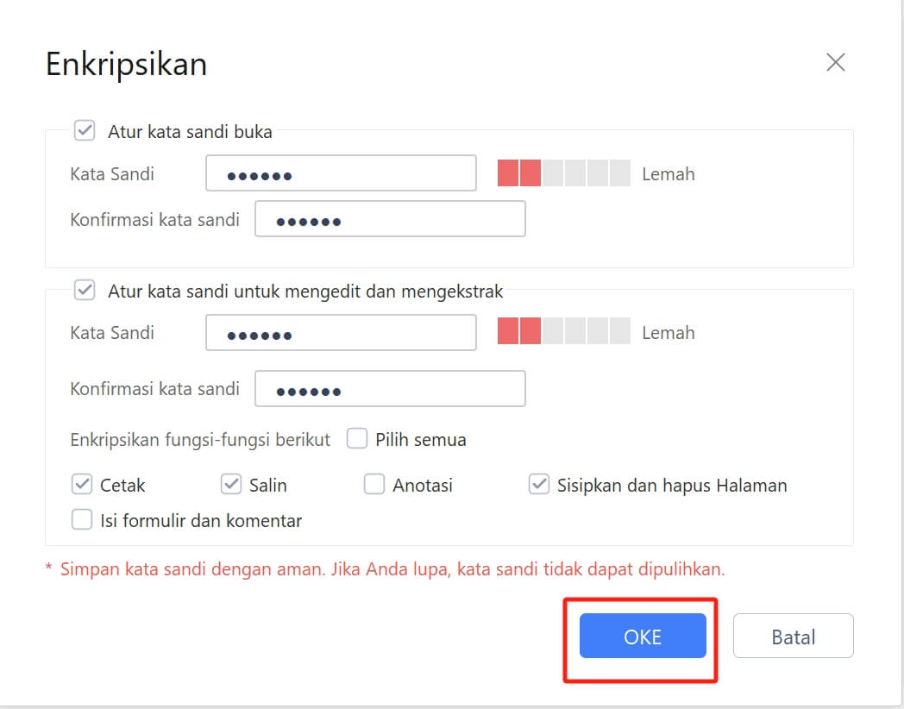Click the Enkripsikan dialog title
The width and height of the screenshot is (904, 709).
pos(127,64)
